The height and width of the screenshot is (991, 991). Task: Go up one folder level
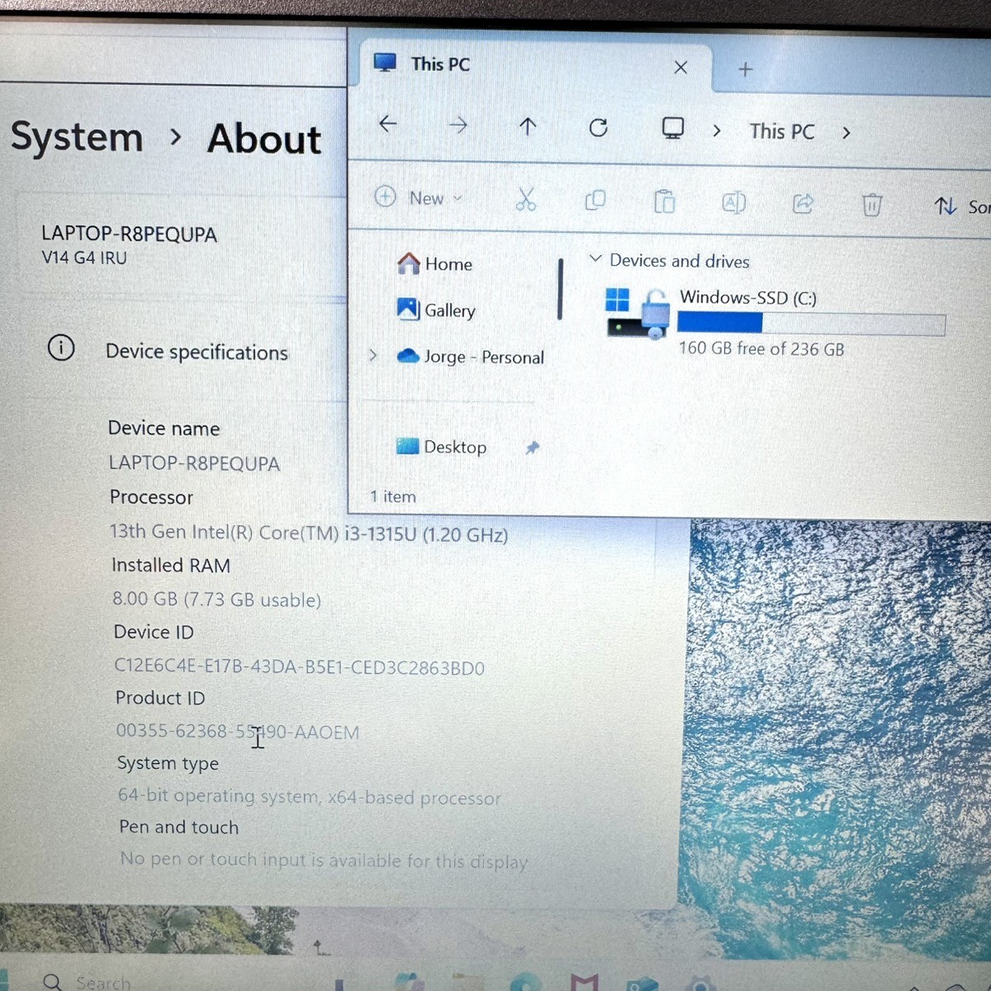pos(528,126)
